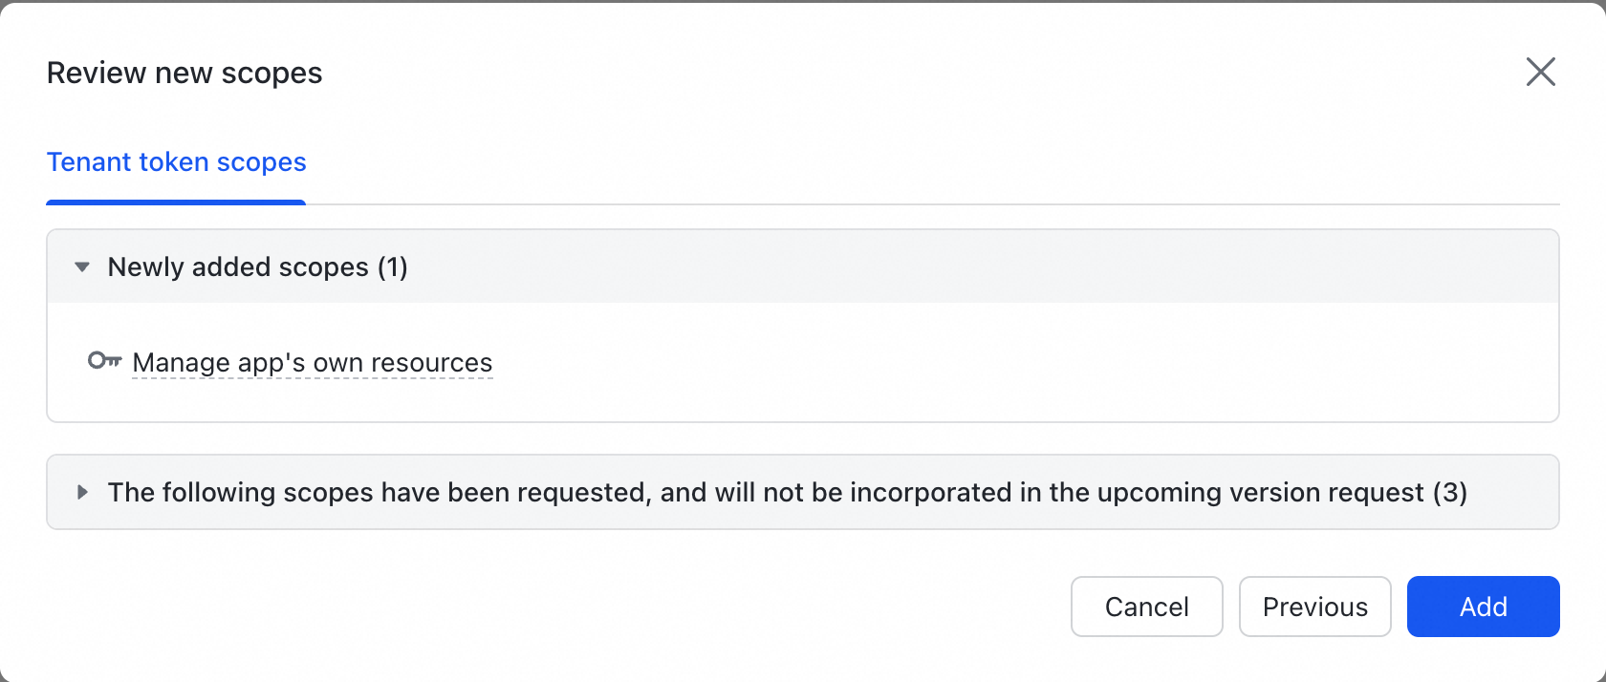Close the Review new scopes dialog
The width and height of the screenshot is (1606, 682).
tap(1540, 72)
